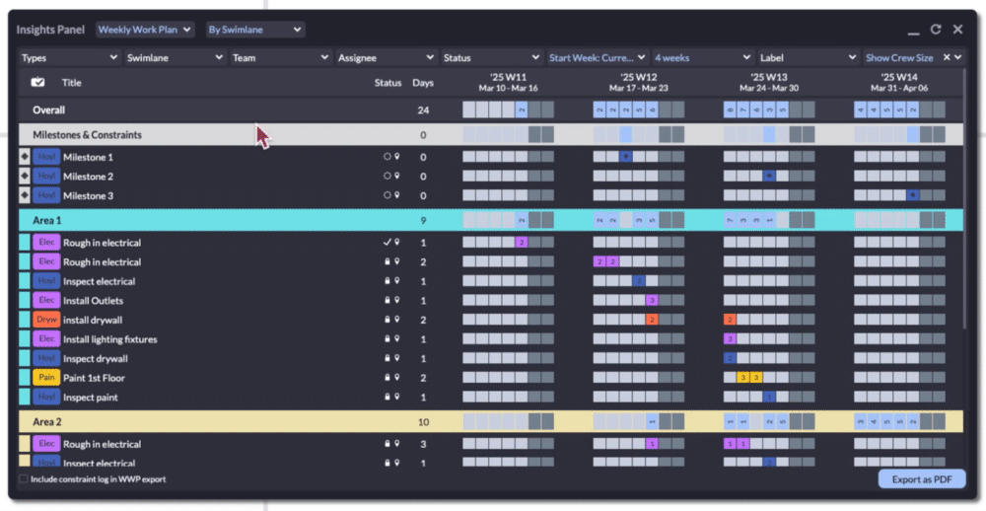Click the pin icon on Inspect drywall row
This screenshot has height=511, width=986.
click(396, 359)
